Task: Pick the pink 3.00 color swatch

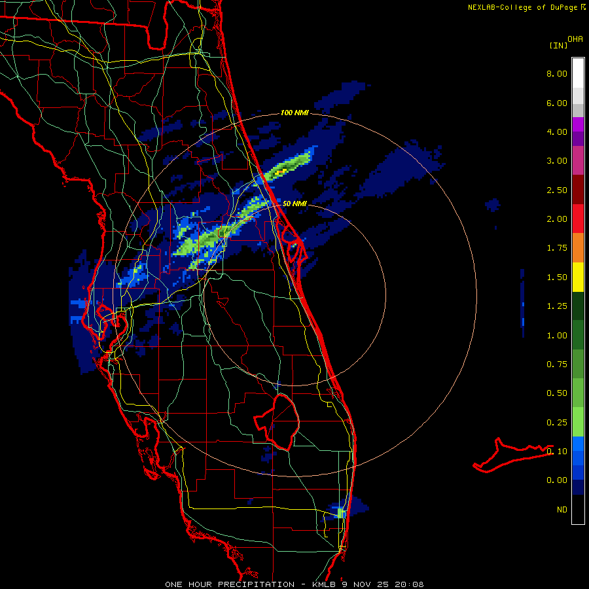Action: [x=578, y=160]
